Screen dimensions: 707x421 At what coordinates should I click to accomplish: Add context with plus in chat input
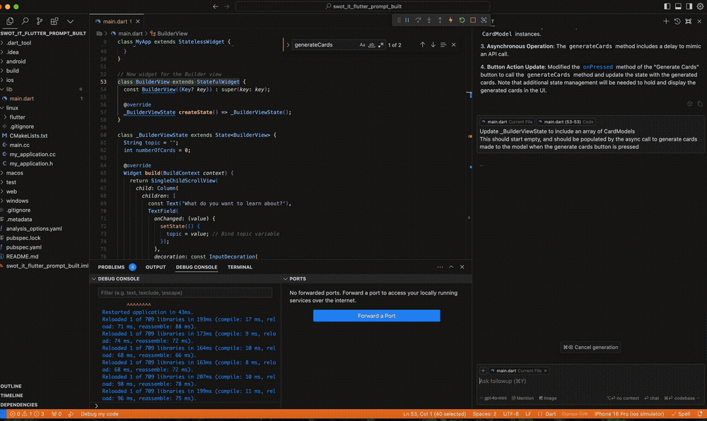coord(483,371)
